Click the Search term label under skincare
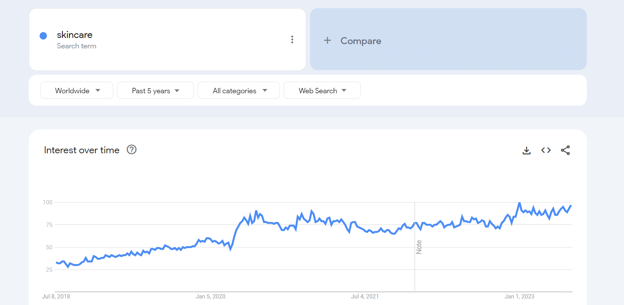The width and height of the screenshot is (624, 305). [x=77, y=46]
